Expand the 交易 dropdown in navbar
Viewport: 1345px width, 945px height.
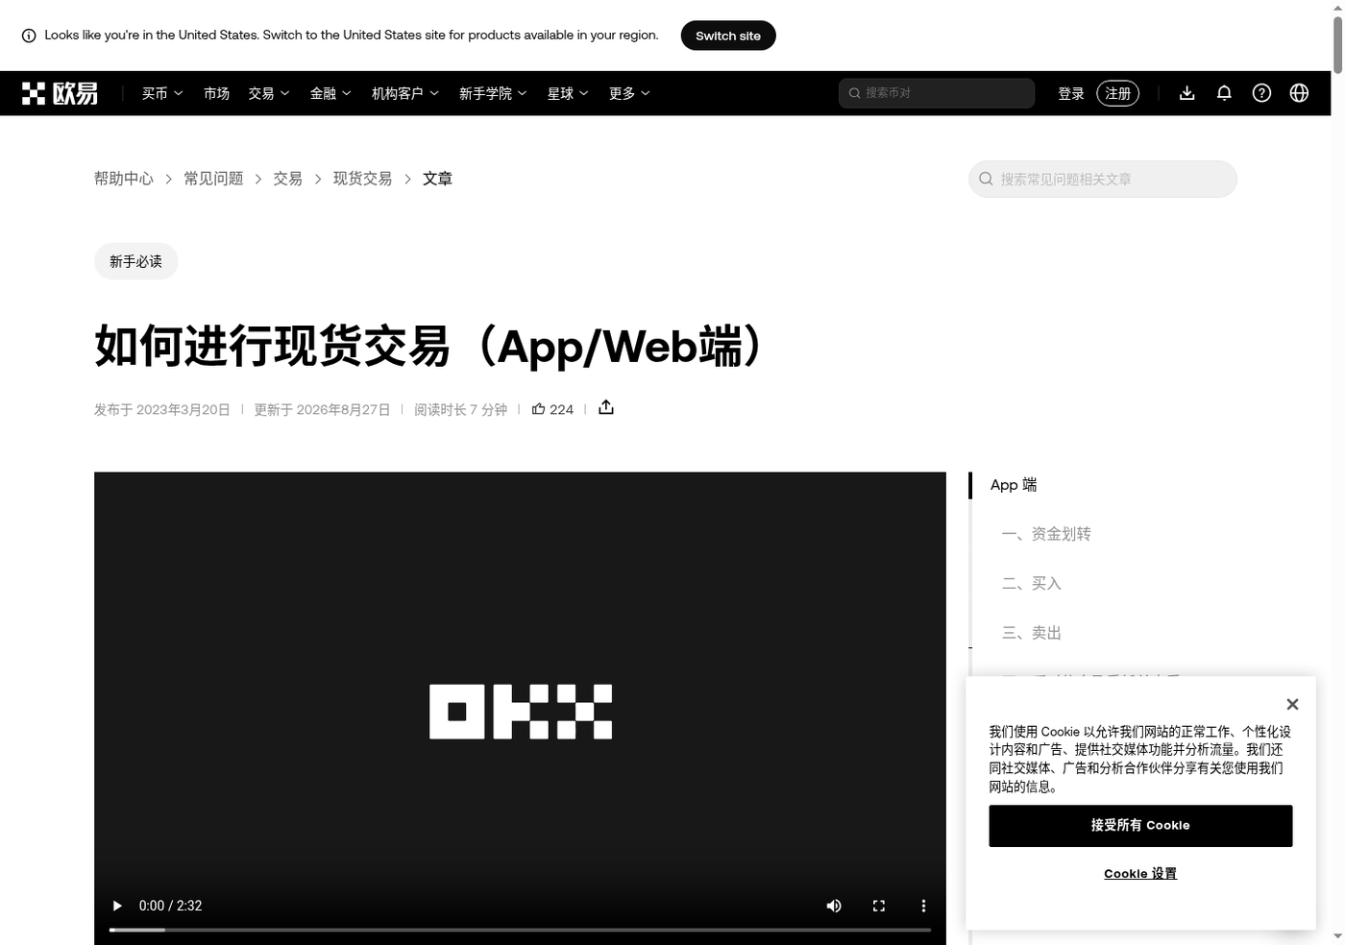click(x=269, y=93)
